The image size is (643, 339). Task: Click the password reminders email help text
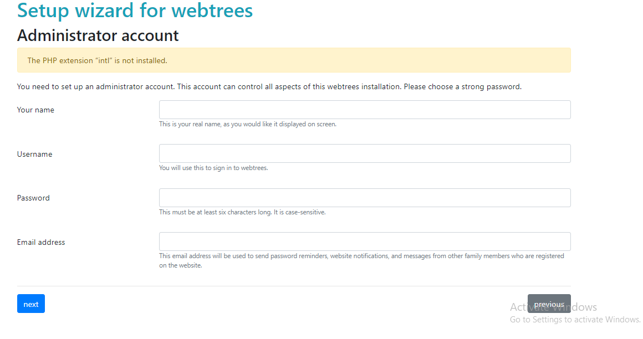pyautogui.click(x=361, y=256)
